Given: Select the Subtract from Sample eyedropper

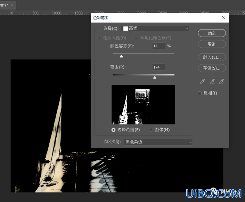Looking at the screenshot, I should [221, 81].
